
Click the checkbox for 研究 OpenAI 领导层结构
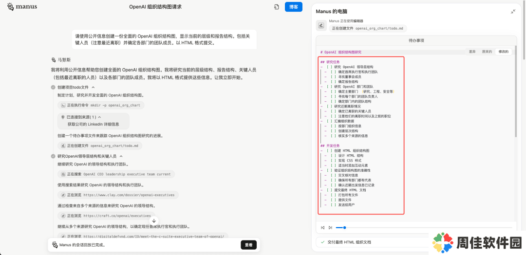329,67
